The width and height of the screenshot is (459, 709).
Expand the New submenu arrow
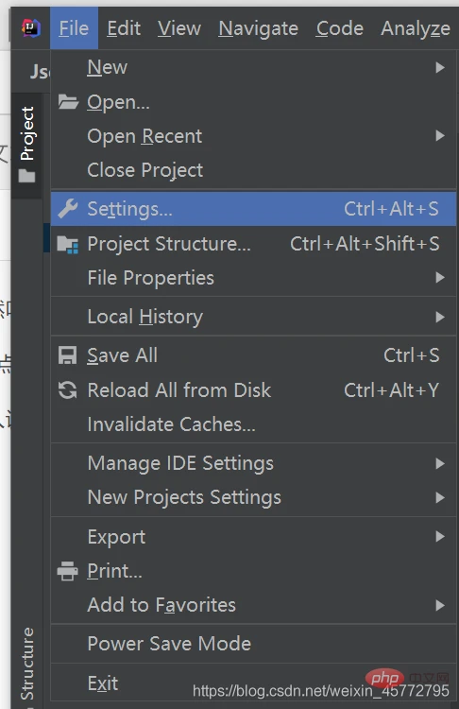(439, 67)
